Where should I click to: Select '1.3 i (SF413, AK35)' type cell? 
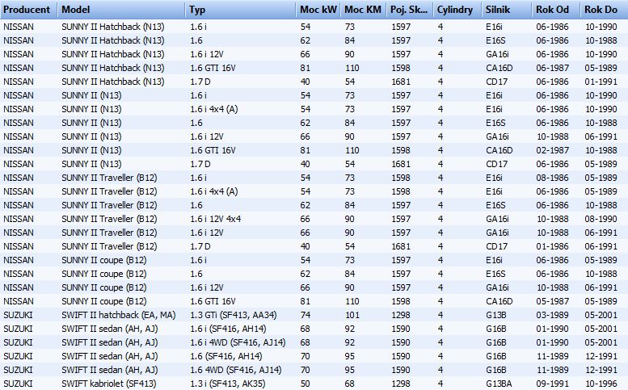click(227, 384)
